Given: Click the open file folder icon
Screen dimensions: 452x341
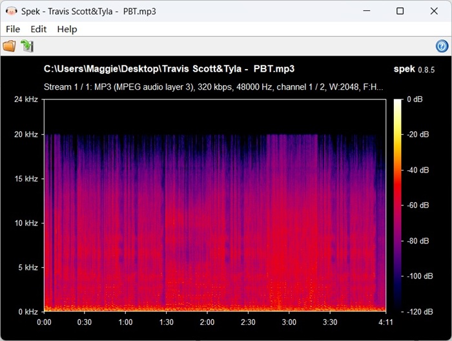Looking at the screenshot, I should [9, 46].
